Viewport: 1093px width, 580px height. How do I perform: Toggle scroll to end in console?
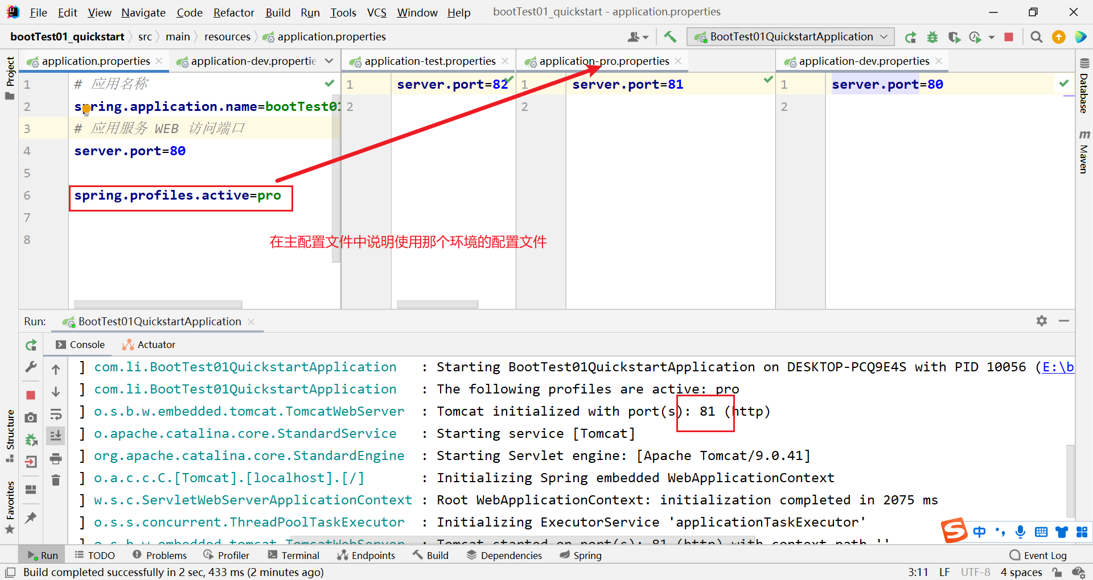(x=56, y=436)
